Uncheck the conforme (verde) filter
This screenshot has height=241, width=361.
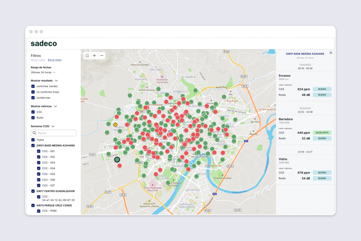(x=32, y=86)
